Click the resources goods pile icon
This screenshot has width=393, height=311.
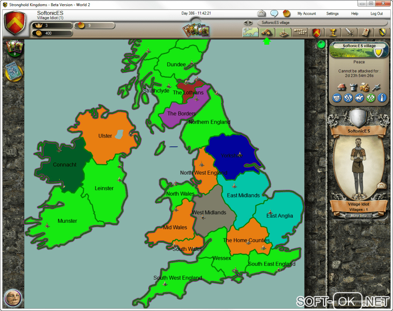tap(364, 87)
